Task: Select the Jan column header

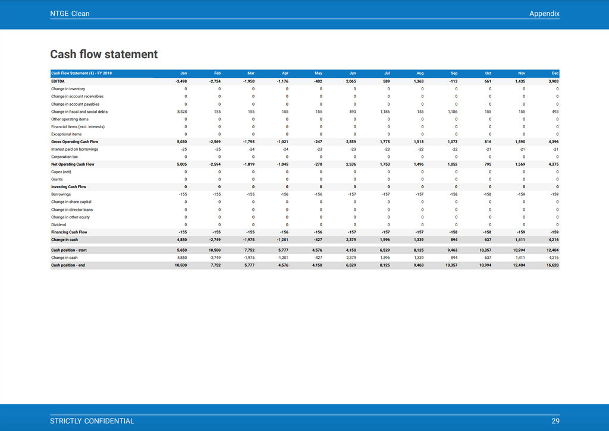Action: click(x=183, y=73)
